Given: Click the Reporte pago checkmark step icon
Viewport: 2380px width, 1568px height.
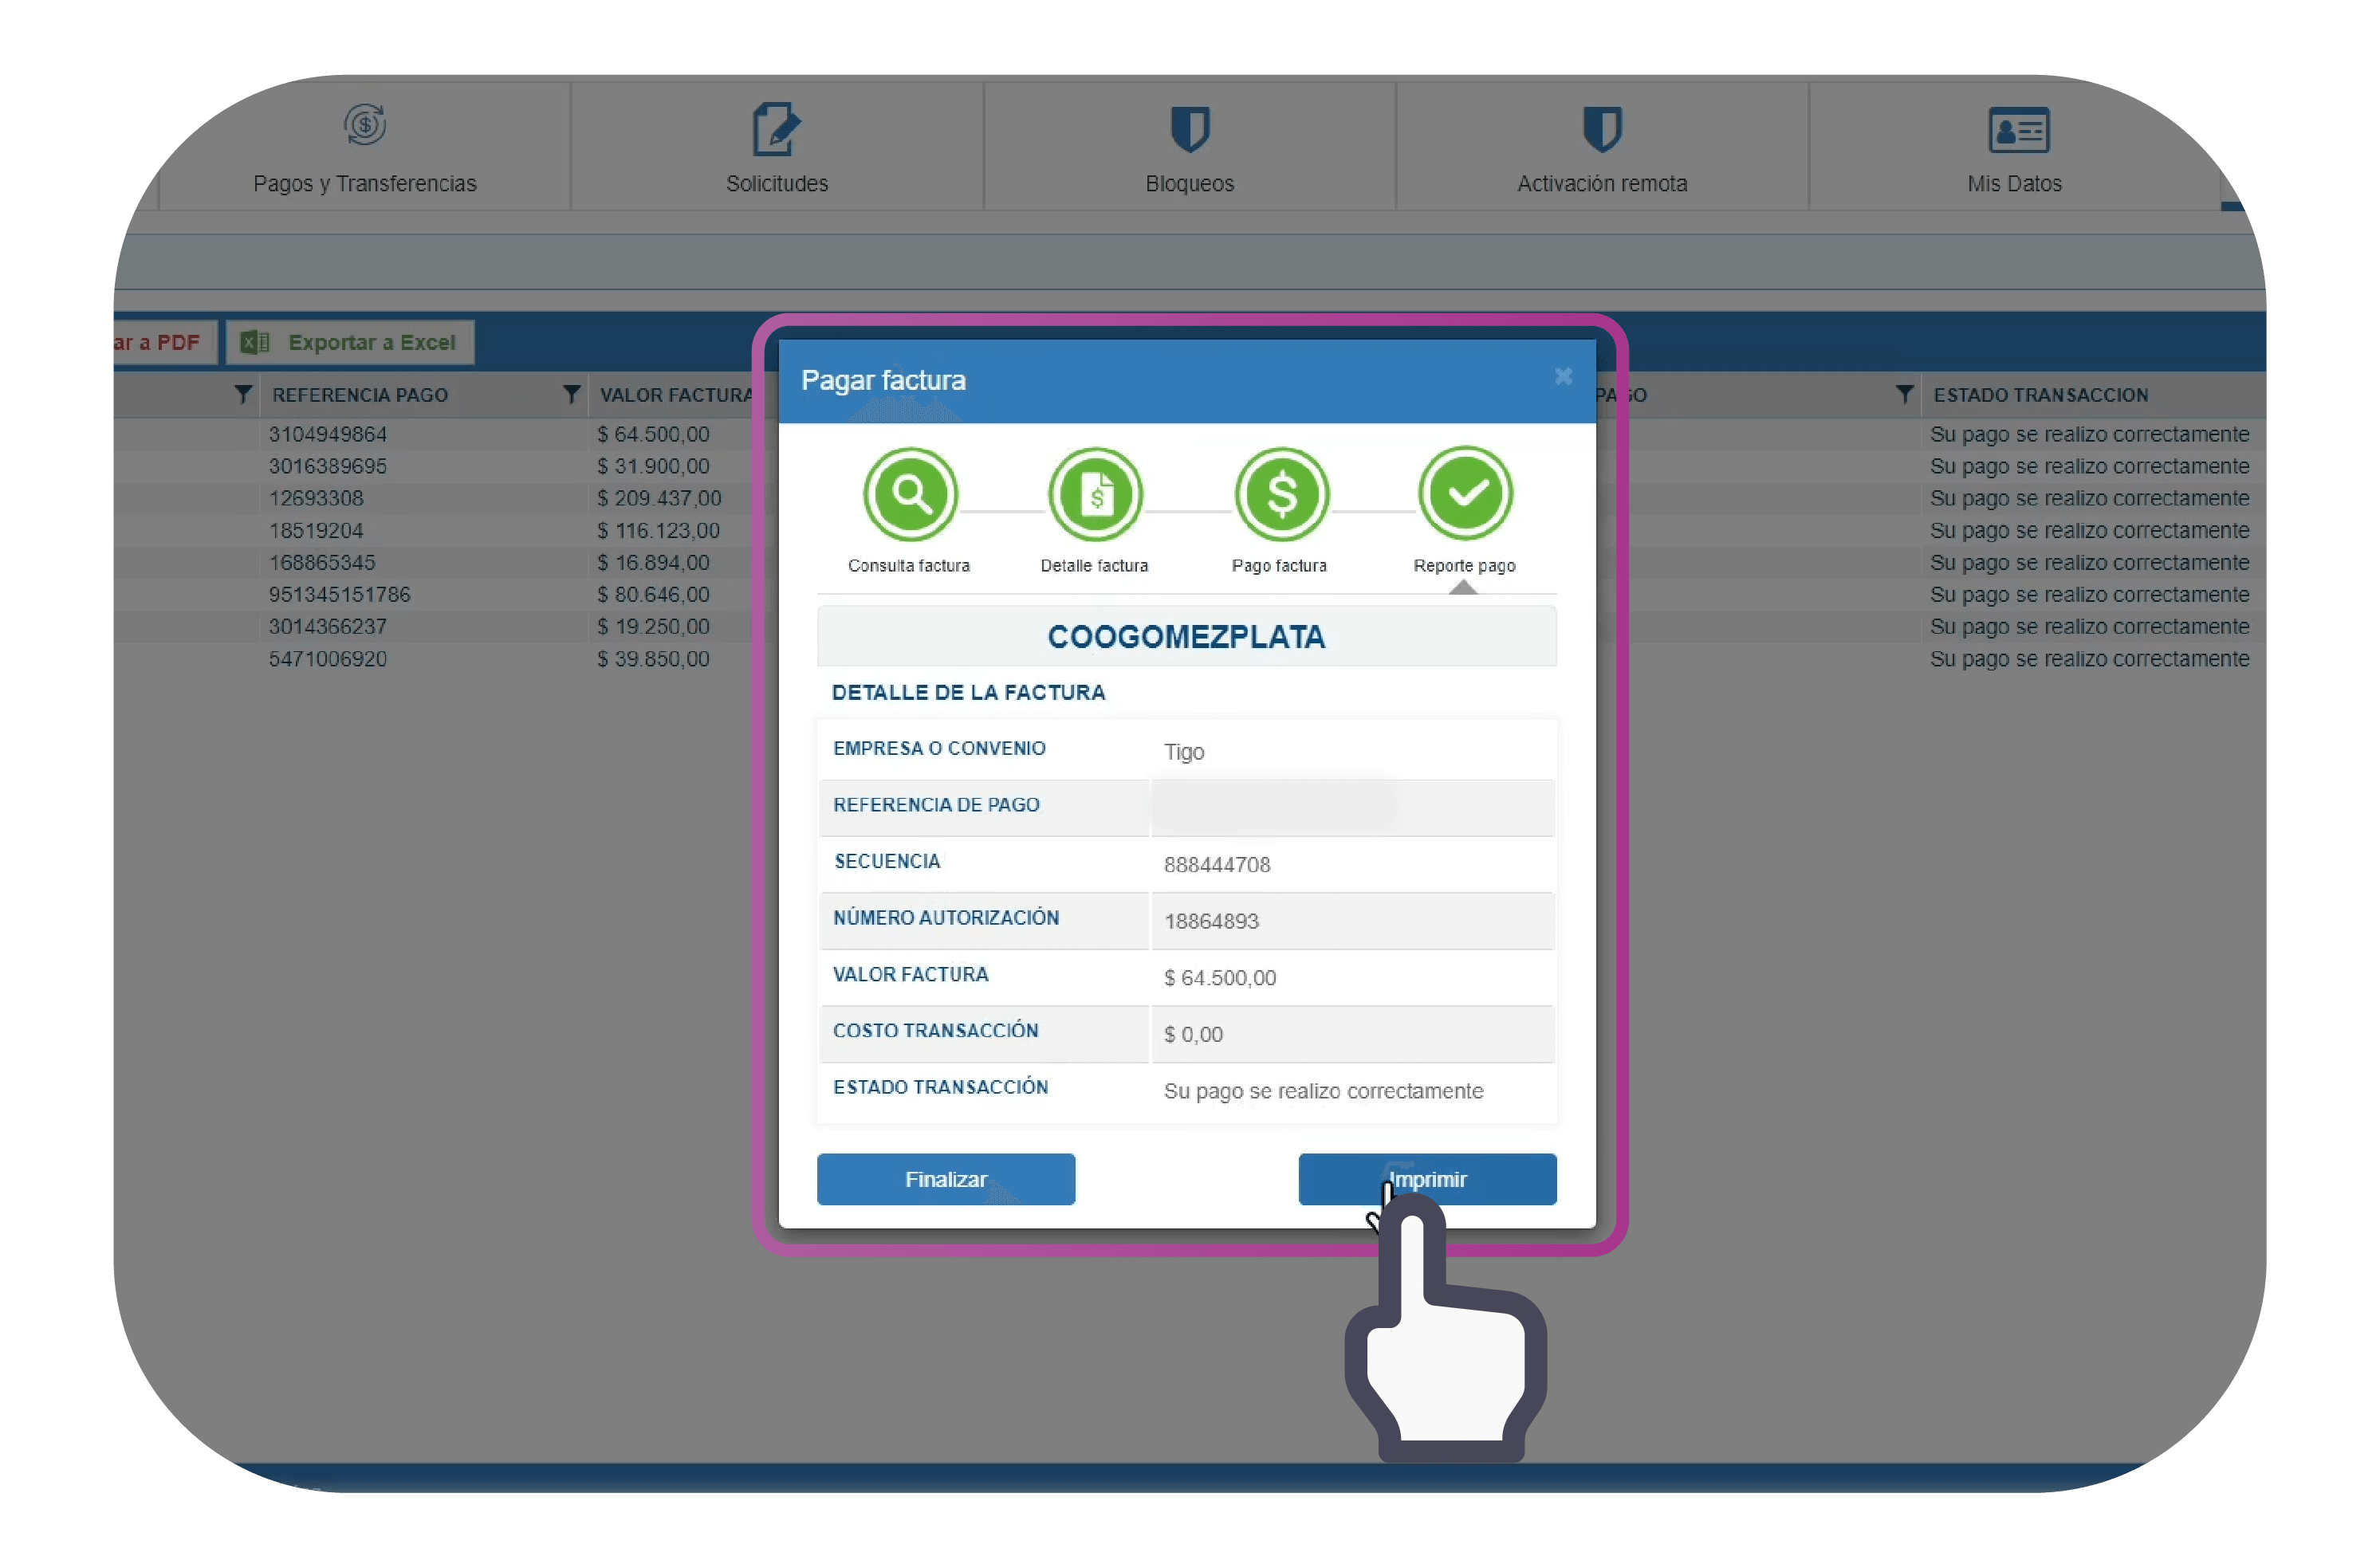Looking at the screenshot, I should coord(1465,493).
